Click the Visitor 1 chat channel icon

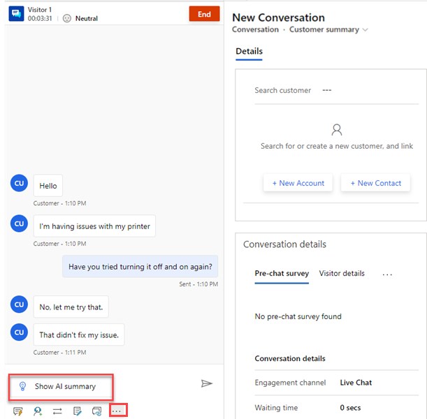[16, 13]
